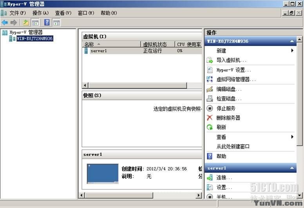Click the green 刷新 icon
Screen dimensions: 304x208
click(x=210, y=127)
